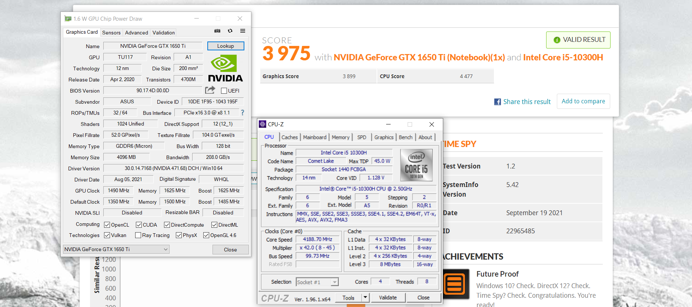This screenshot has height=307, width=692.
Task: Click the Code Name Comet Lake field
Action: coord(321,161)
